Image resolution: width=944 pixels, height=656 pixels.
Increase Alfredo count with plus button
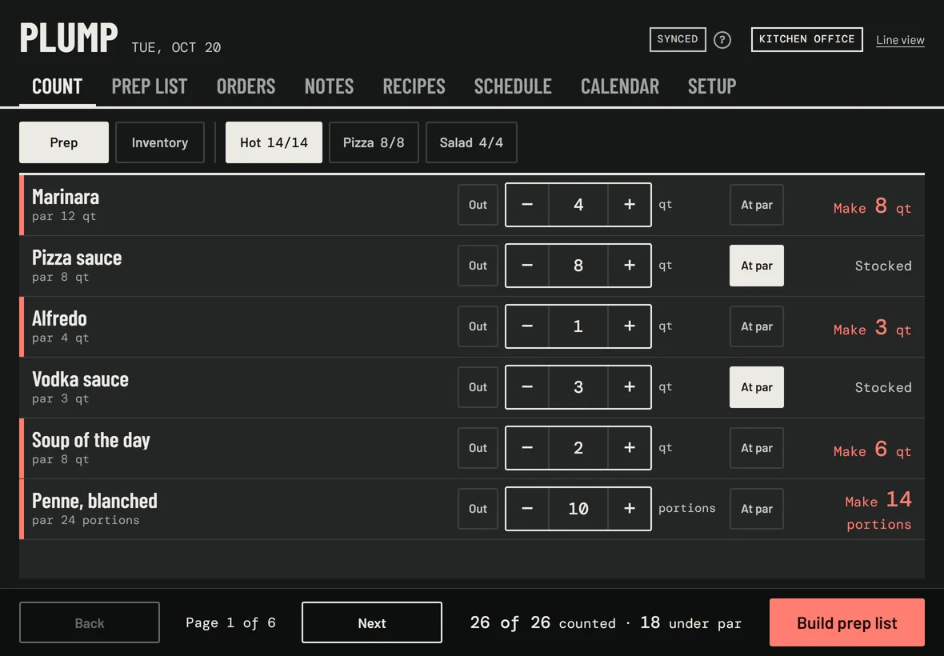(629, 326)
